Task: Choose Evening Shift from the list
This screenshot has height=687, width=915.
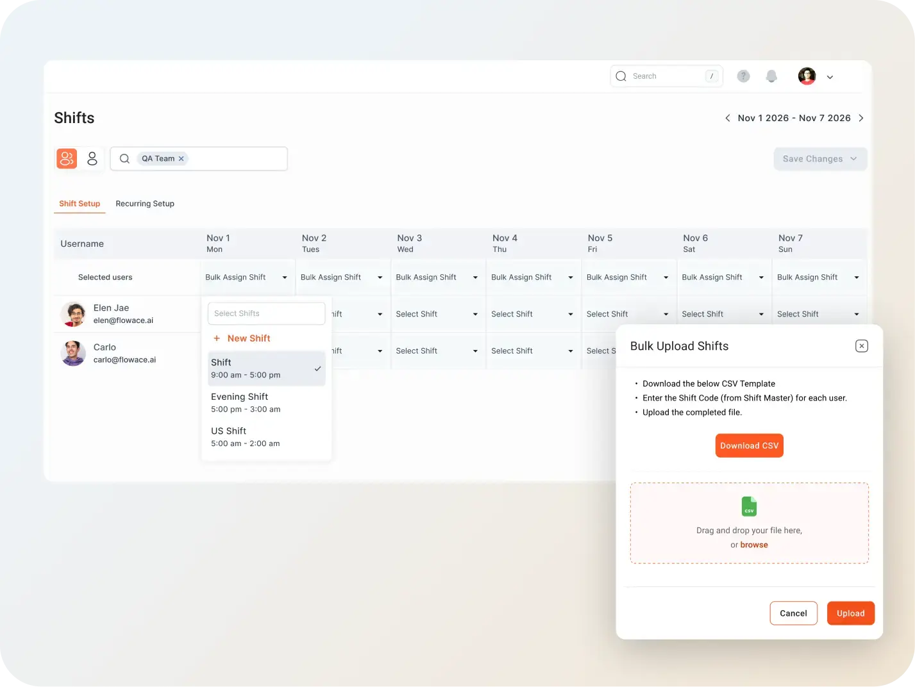Action: coord(266,402)
